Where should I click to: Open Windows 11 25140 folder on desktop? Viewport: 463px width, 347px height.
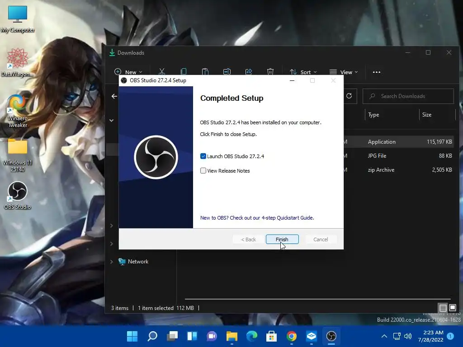tap(18, 155)
